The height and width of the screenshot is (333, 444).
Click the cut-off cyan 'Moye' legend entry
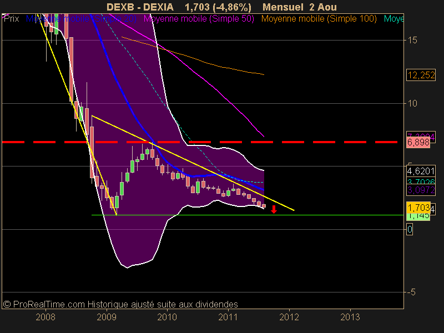click(x=394, y=19)
